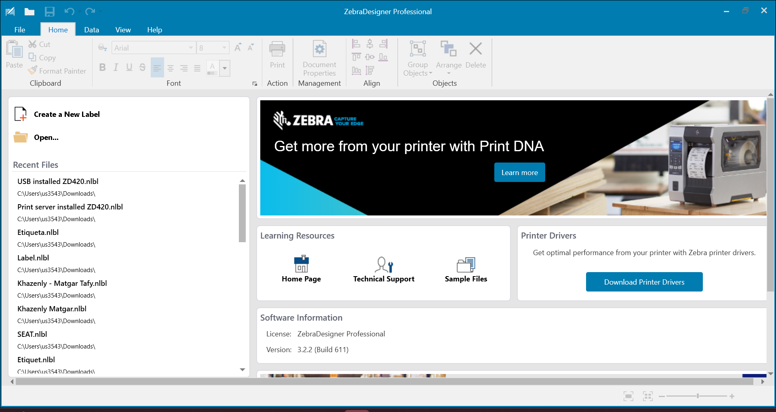Image resolution: width=776 pixels, height=412 pixels.
Task: Open the Arial font family dropdown
Action: point(191,48)
